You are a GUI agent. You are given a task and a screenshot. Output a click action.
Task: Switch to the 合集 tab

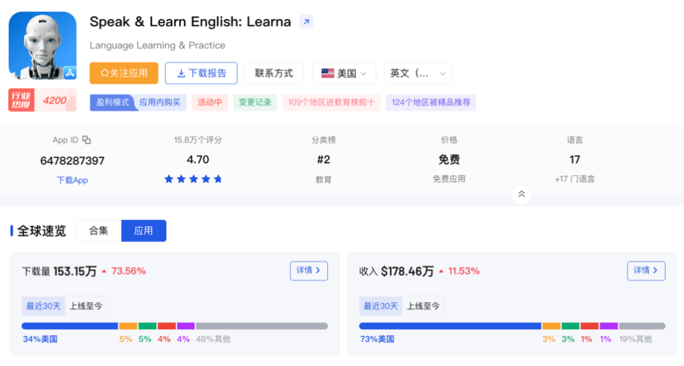coord(98,230)
